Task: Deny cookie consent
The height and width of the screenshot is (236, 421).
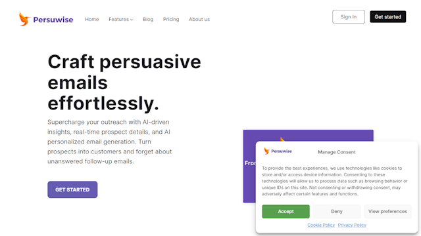Action: pos(337,211)
